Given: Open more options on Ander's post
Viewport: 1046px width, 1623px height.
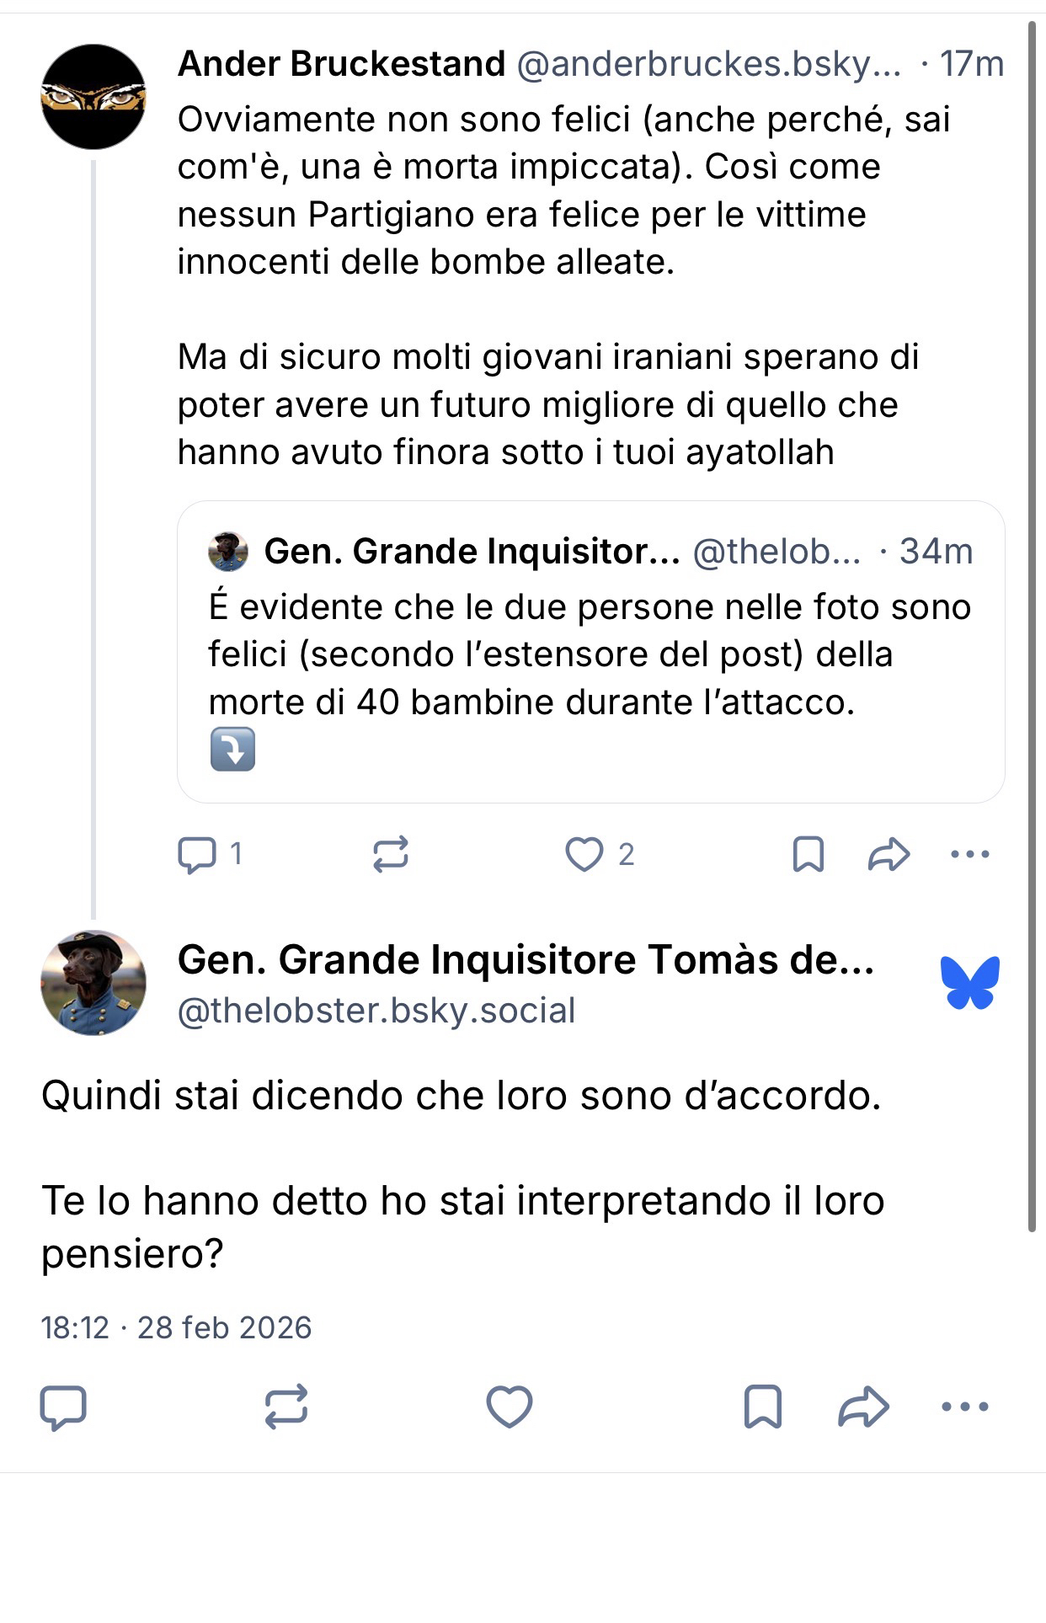Looking at the screenshot, I should coord(969,854).
